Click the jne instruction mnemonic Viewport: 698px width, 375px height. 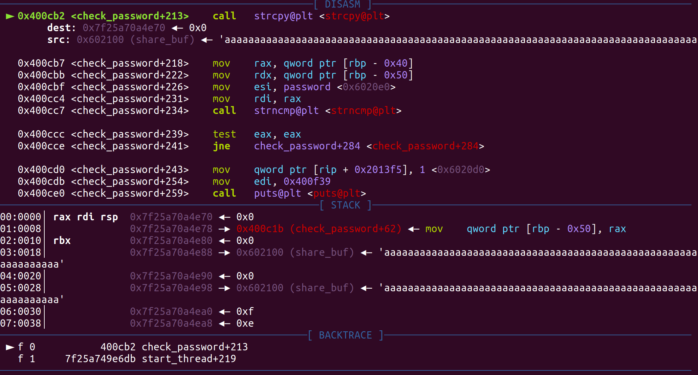(221, 146)
